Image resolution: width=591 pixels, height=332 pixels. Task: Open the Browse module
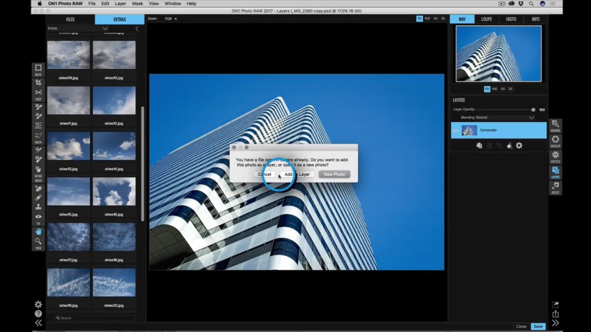pos(555,126)
